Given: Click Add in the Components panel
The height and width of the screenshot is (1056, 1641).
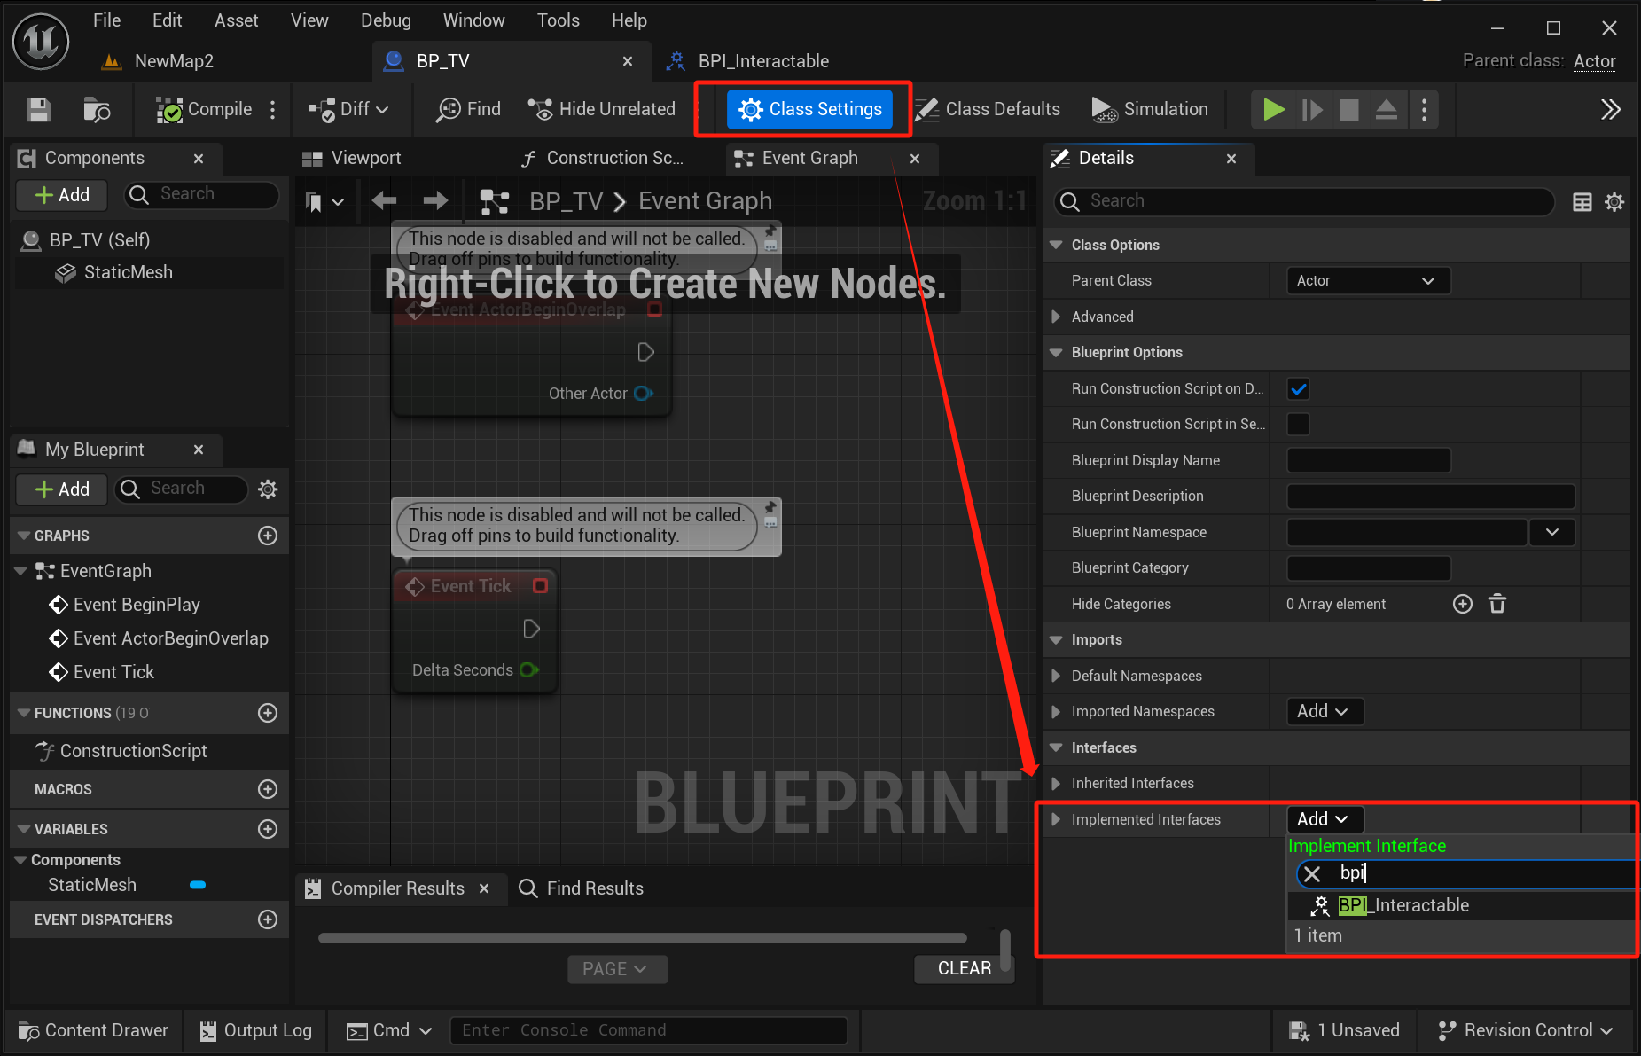Looking at the screenshot, I should click(x=62, y=195).
